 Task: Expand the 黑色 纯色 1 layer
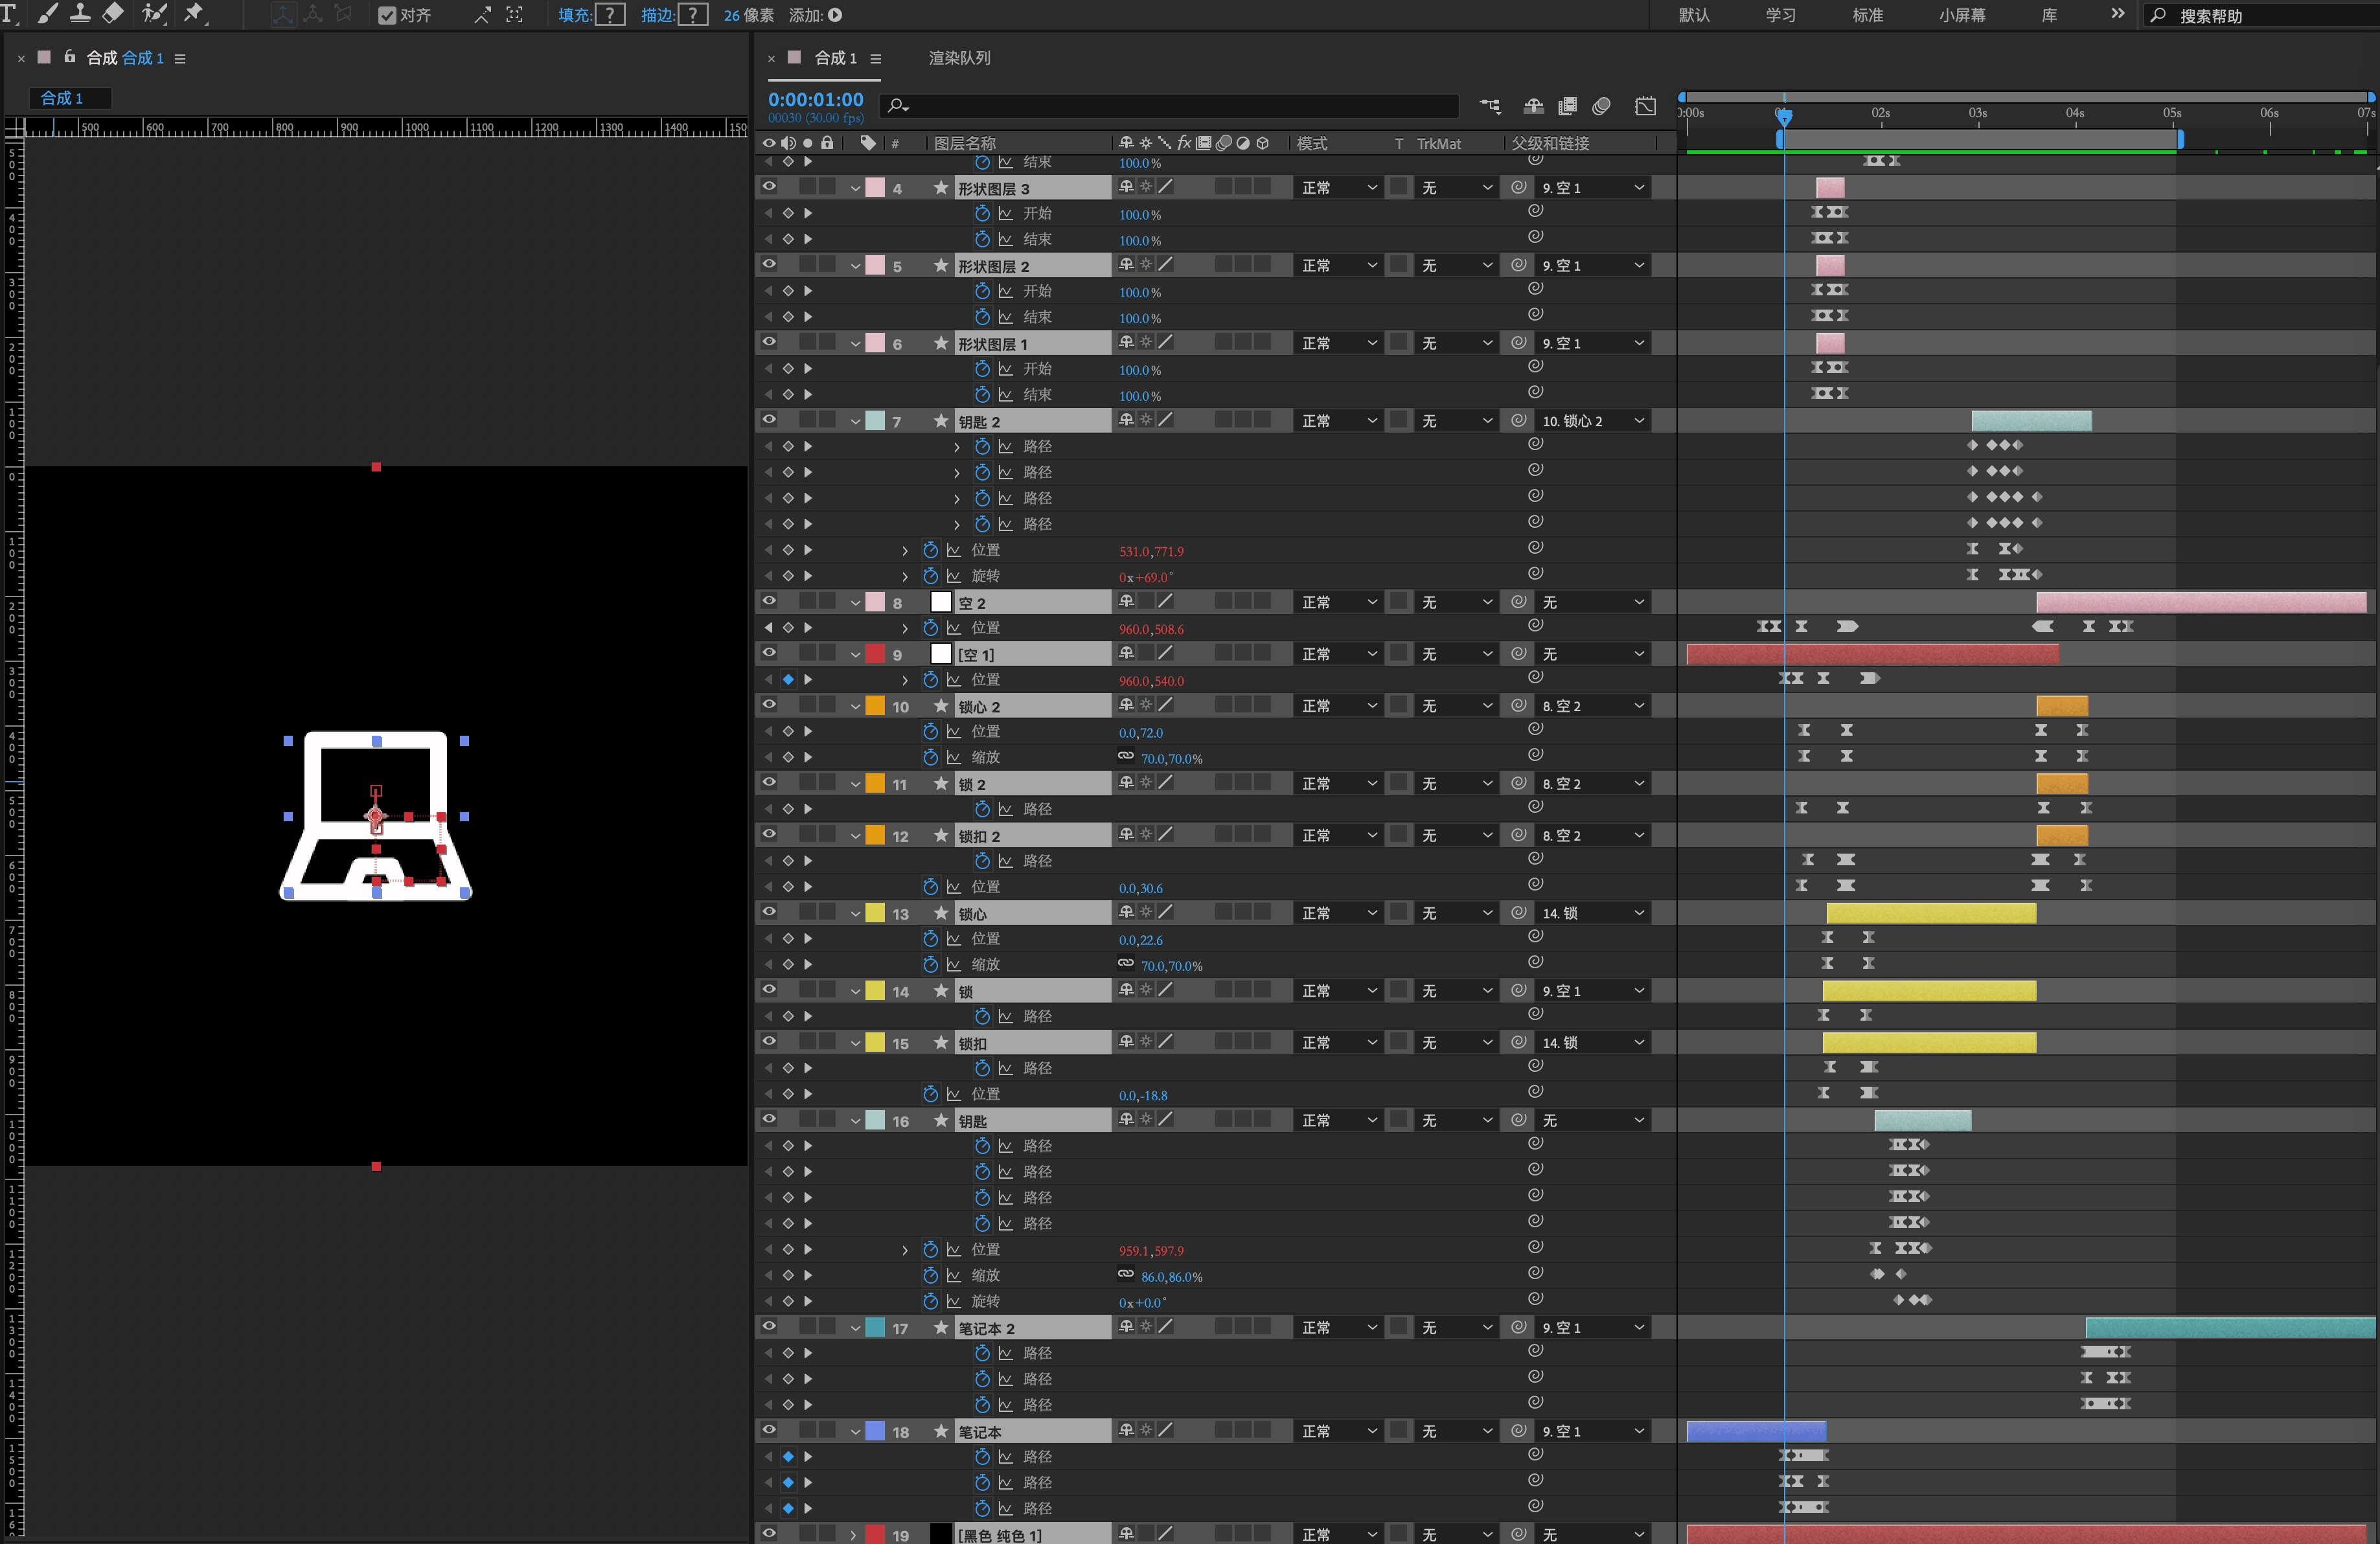coord(853,1534)
